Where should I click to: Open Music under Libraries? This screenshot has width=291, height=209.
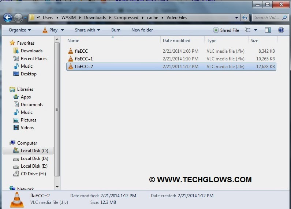[x=27, y=112]
